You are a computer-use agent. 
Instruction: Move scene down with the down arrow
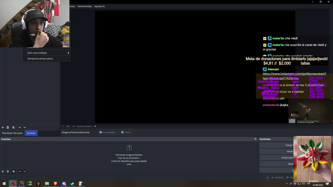(25, 128)
